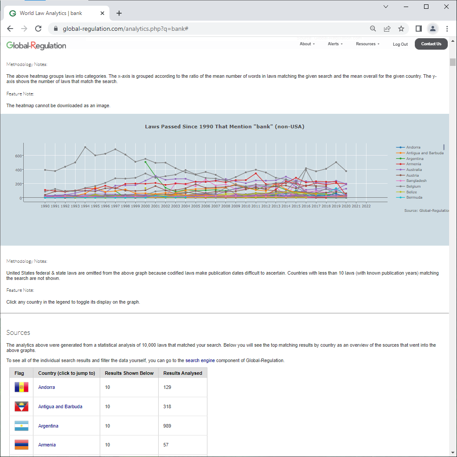Click the Sources heading

click(x=18, y=333)
